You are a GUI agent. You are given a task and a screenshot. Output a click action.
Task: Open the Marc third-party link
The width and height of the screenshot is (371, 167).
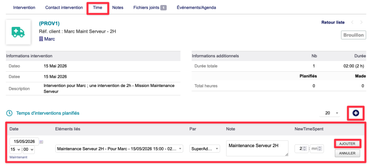(x=50, y=39)
